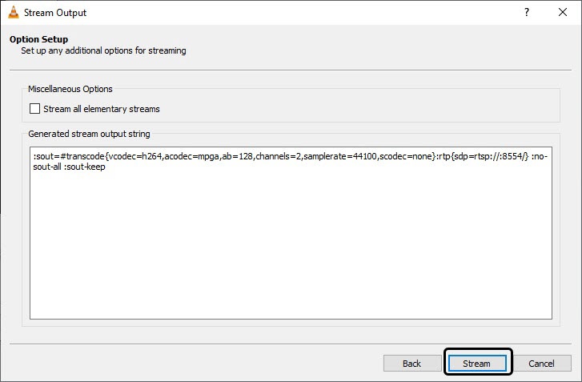Click the 'Generated stream output string' label
Viewport: 582px width, 382px height.
point(89,134)
